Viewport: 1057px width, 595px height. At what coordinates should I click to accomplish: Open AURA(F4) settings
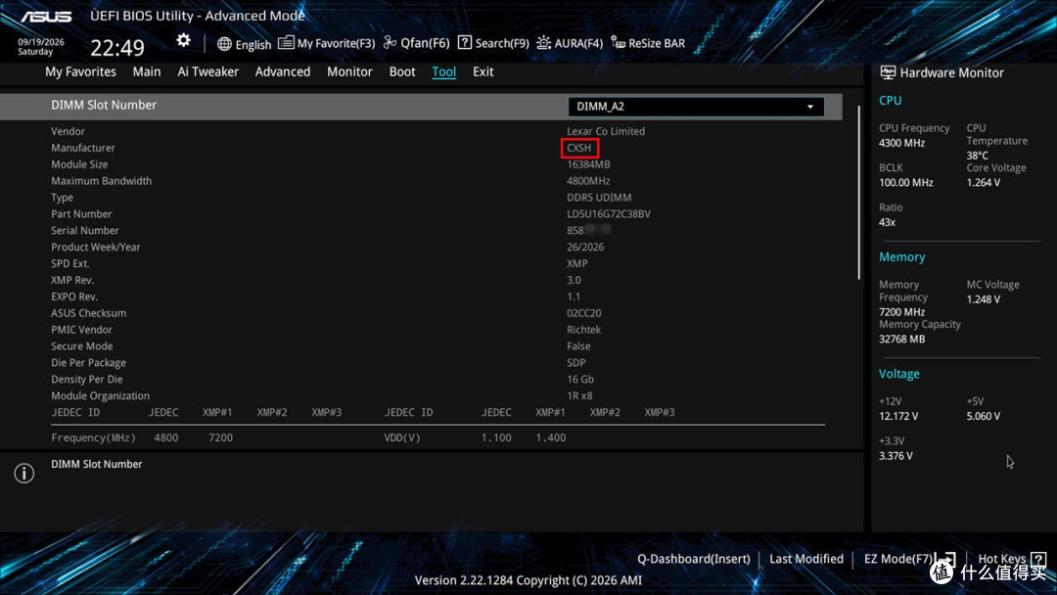click(x=578, y=43)
